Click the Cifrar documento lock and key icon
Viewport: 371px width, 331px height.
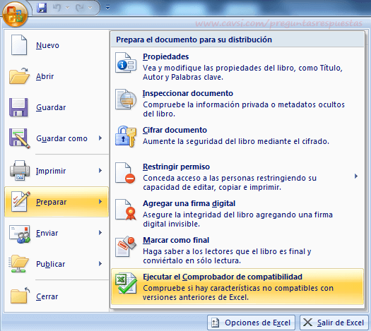[126, 136]
